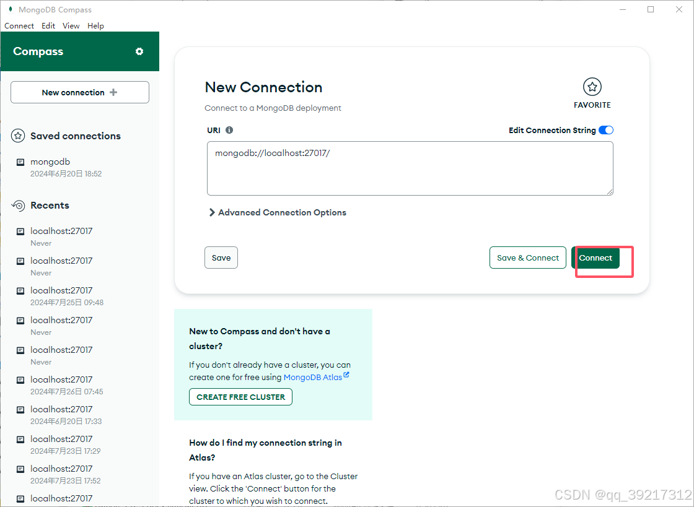Close the MongoDB Compass window
The image size is (694, 507).
tap(679, 9)
